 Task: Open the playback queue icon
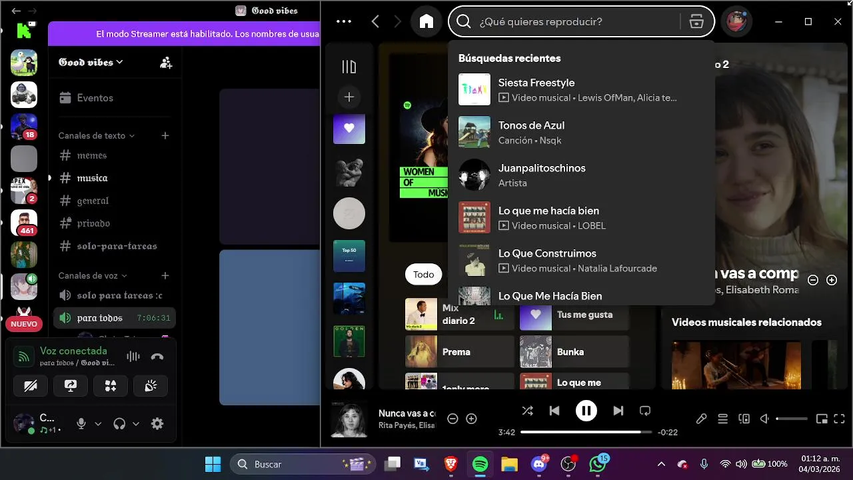722,419
